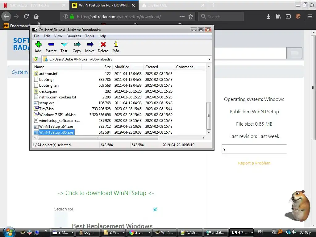
Task: Expand the 2 3... taskbar group dropdown
Action: point(149,232)
